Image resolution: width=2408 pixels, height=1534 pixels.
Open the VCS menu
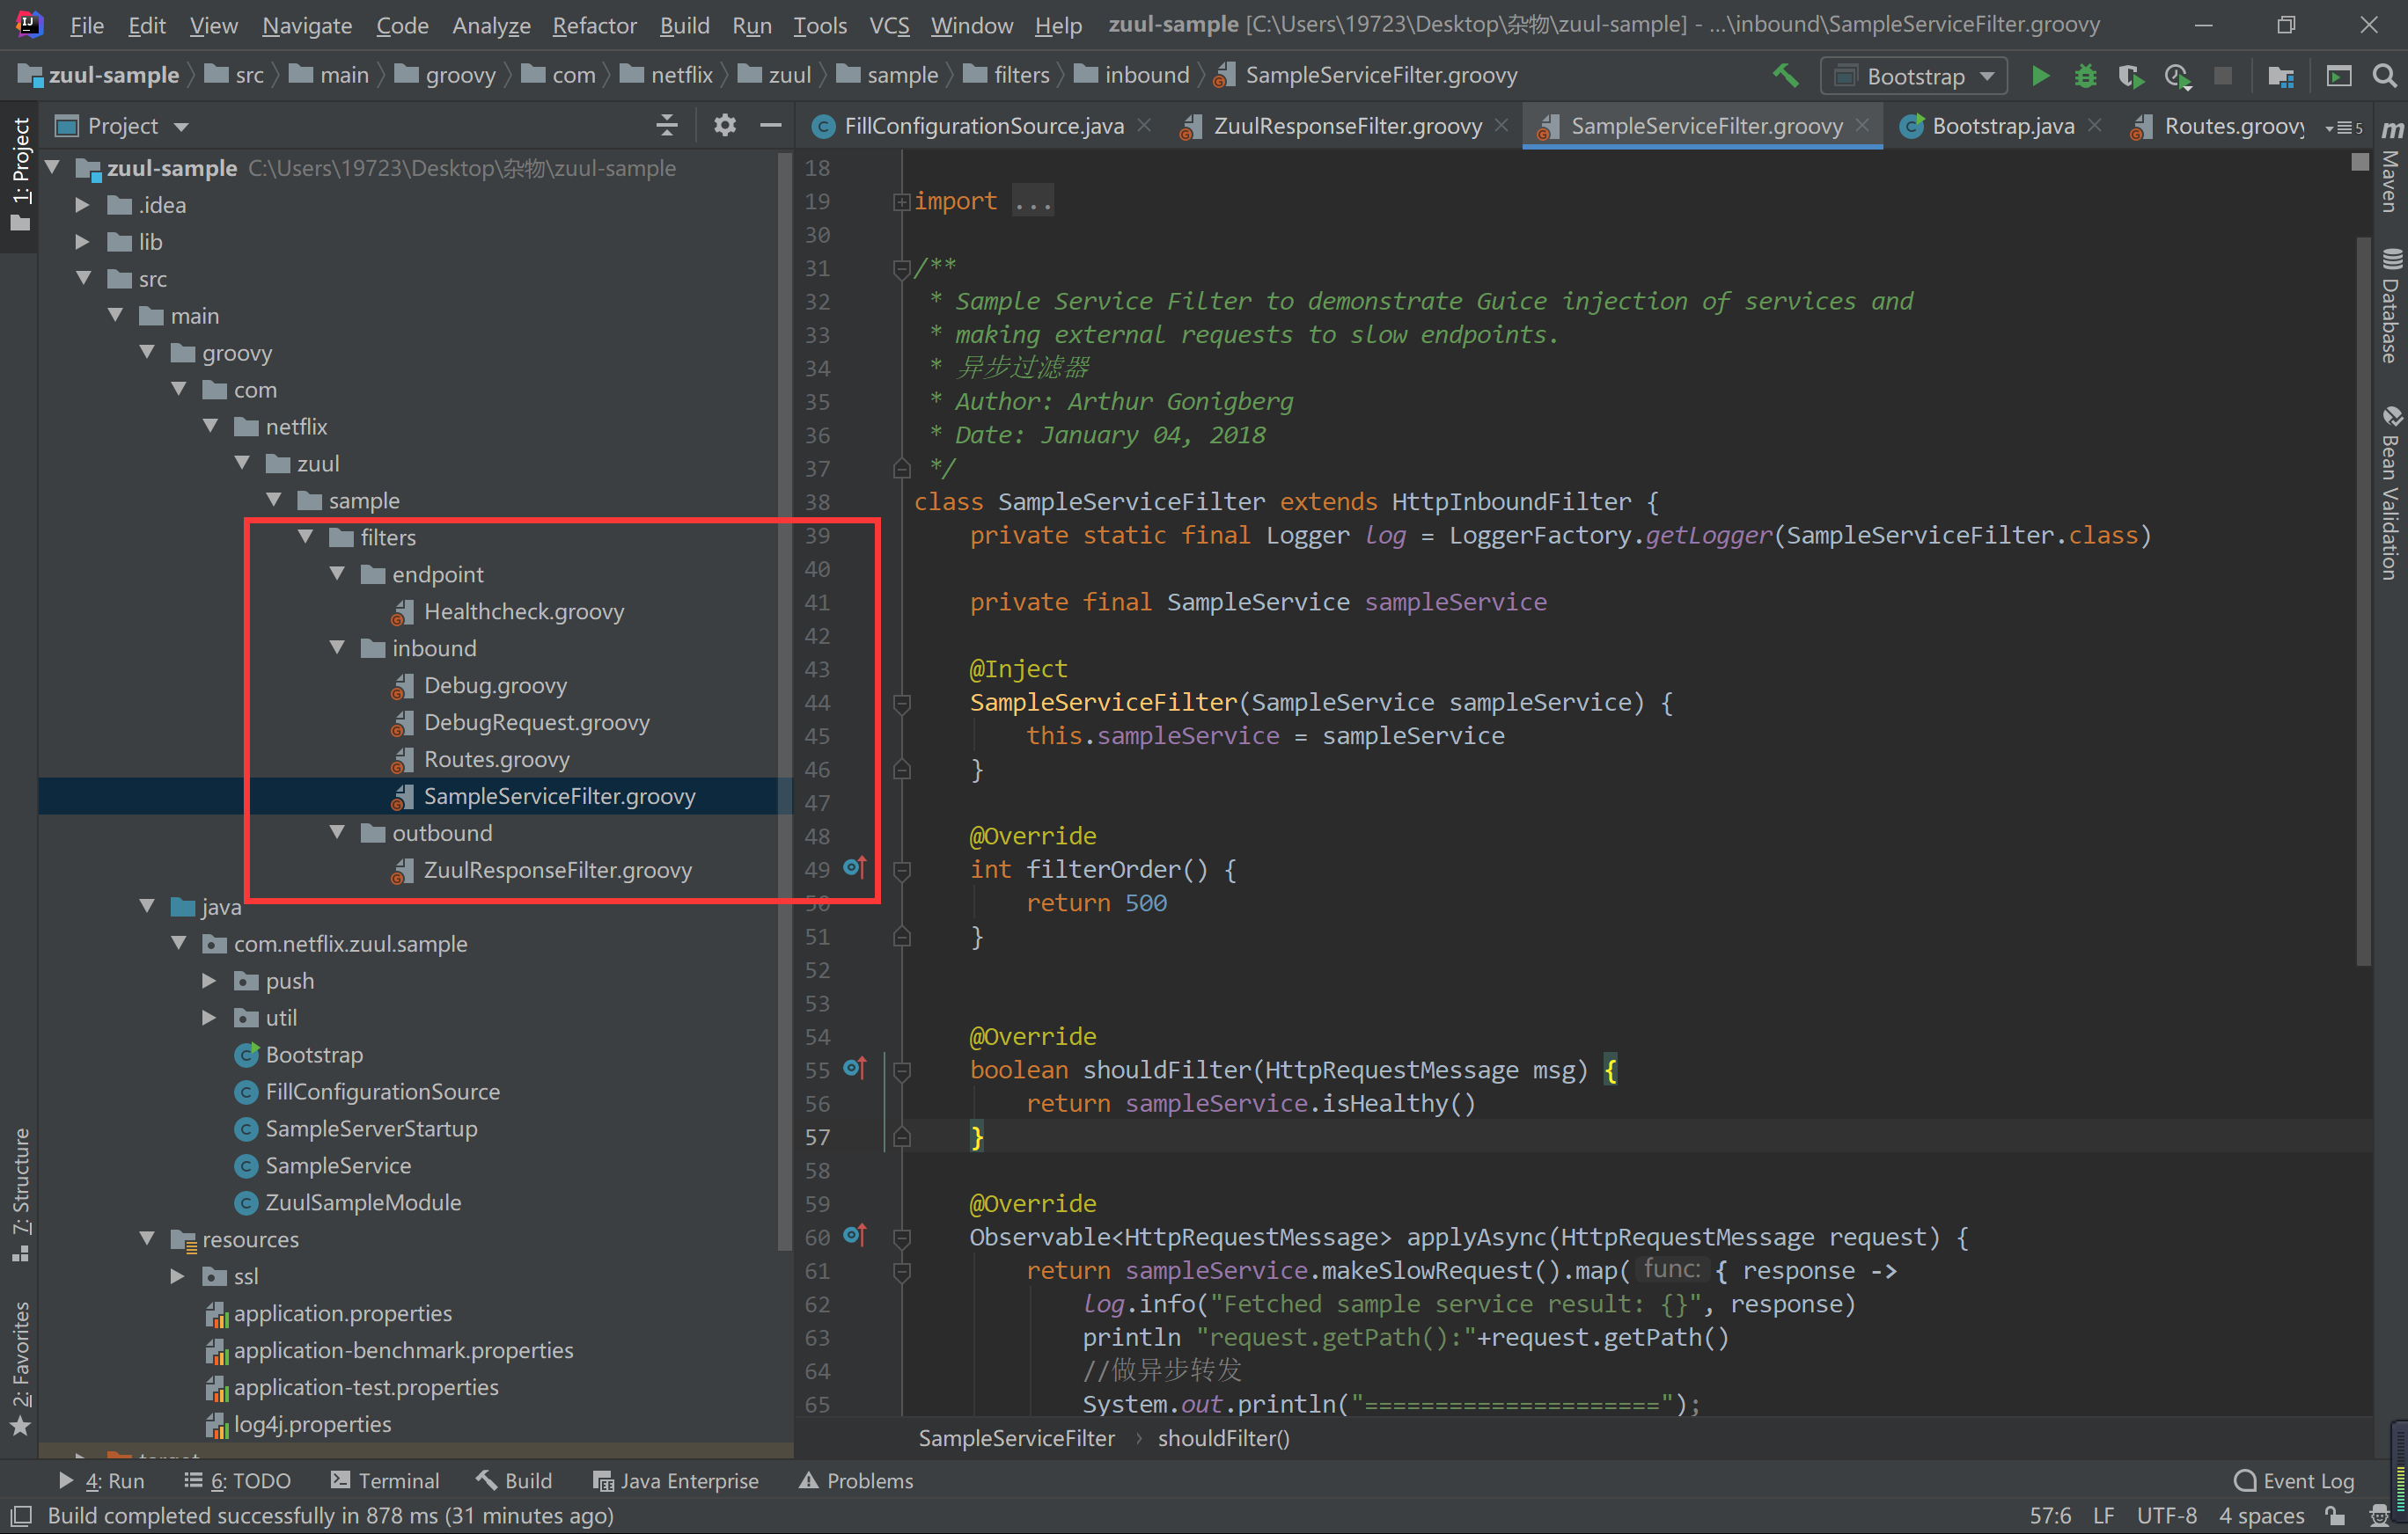(889, 25)
